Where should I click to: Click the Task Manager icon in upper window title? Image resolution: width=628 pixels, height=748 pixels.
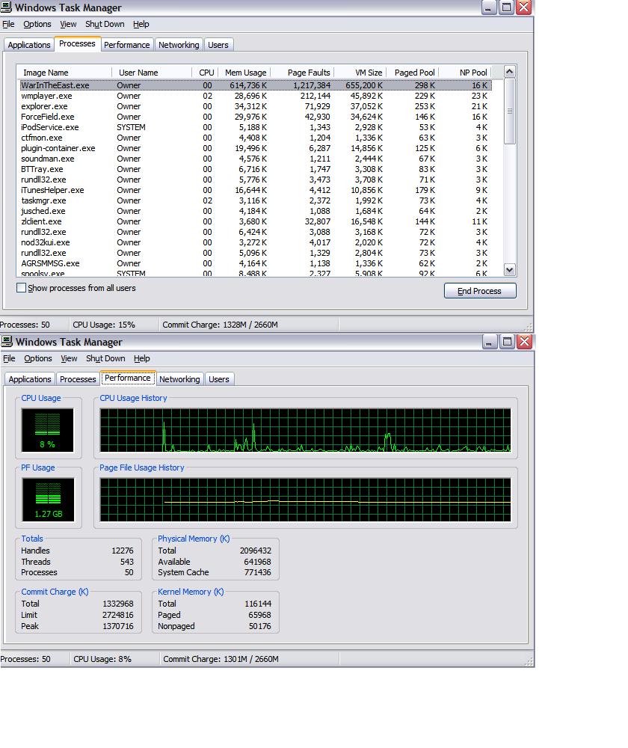coord(6,7)
